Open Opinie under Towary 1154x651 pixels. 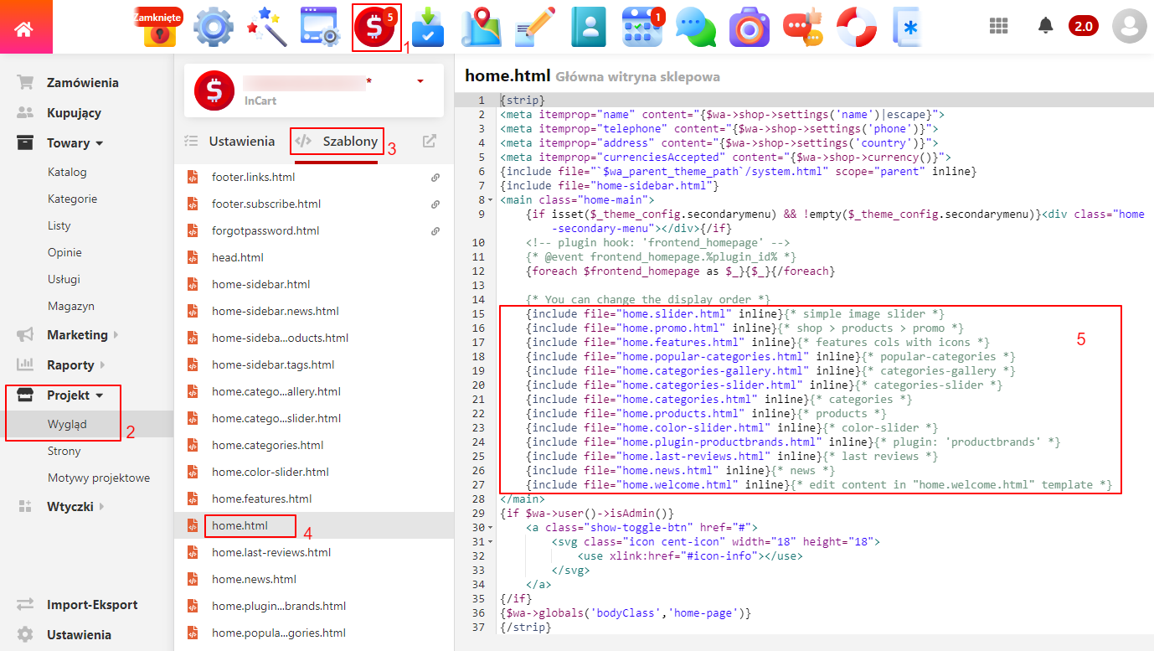point(64,252)
